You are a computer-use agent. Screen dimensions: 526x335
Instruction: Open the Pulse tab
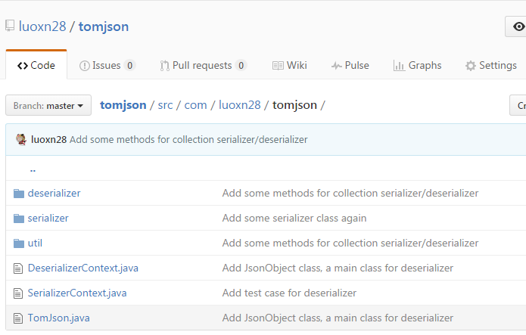tap(350, 65)
